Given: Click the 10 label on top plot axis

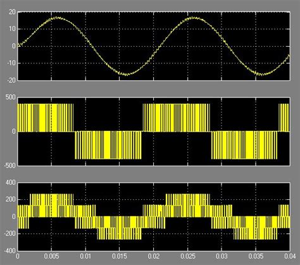Looking at the screenshot, I should 12,29.
